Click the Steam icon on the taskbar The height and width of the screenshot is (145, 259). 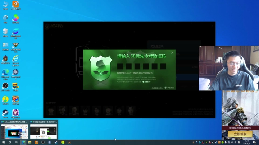[56, 142]
